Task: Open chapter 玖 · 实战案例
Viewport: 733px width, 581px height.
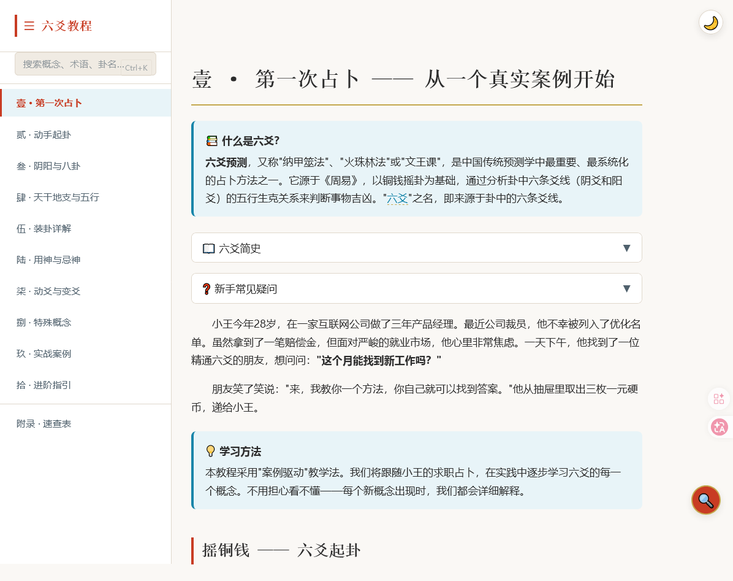Action: tap(86, 353)
